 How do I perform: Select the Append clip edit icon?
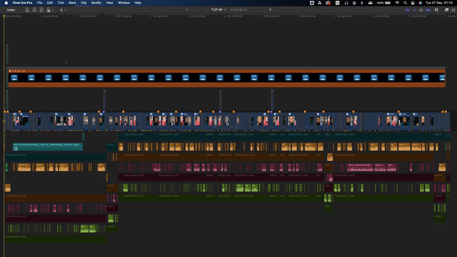pos(42,10)
